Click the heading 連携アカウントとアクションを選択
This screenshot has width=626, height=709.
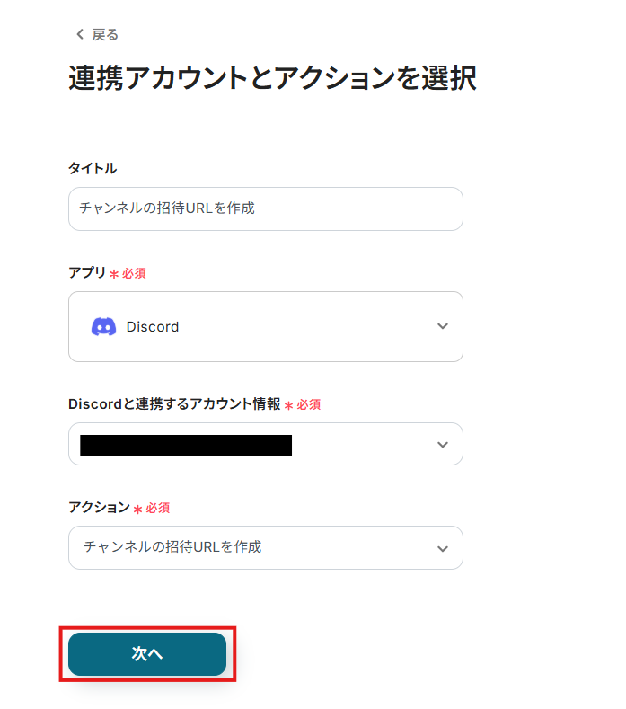272,79
